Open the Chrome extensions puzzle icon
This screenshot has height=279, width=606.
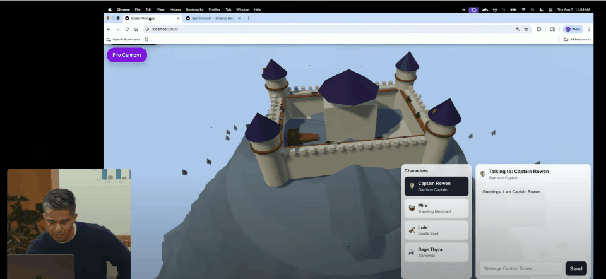539,29
